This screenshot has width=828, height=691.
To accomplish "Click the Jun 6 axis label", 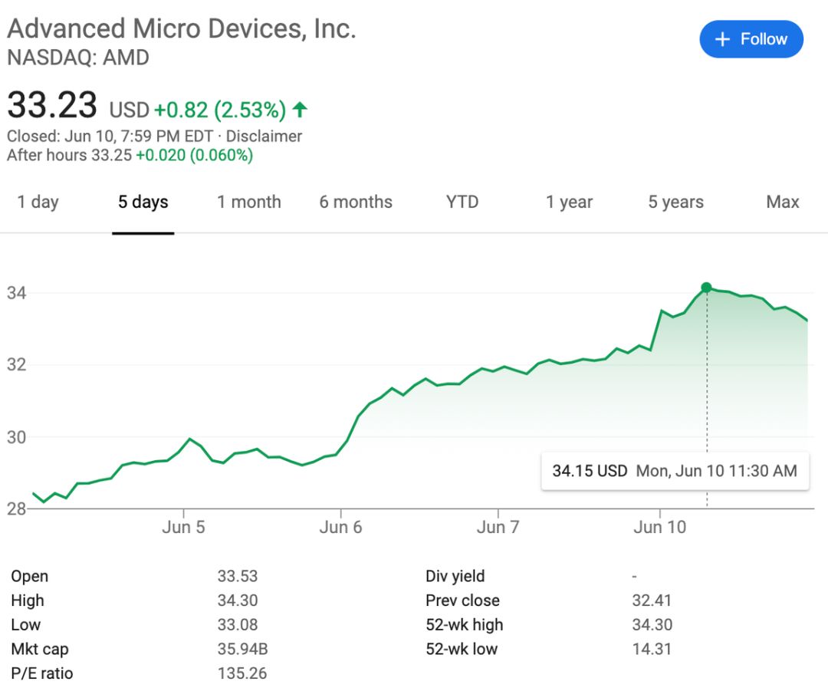I will 341,528.
